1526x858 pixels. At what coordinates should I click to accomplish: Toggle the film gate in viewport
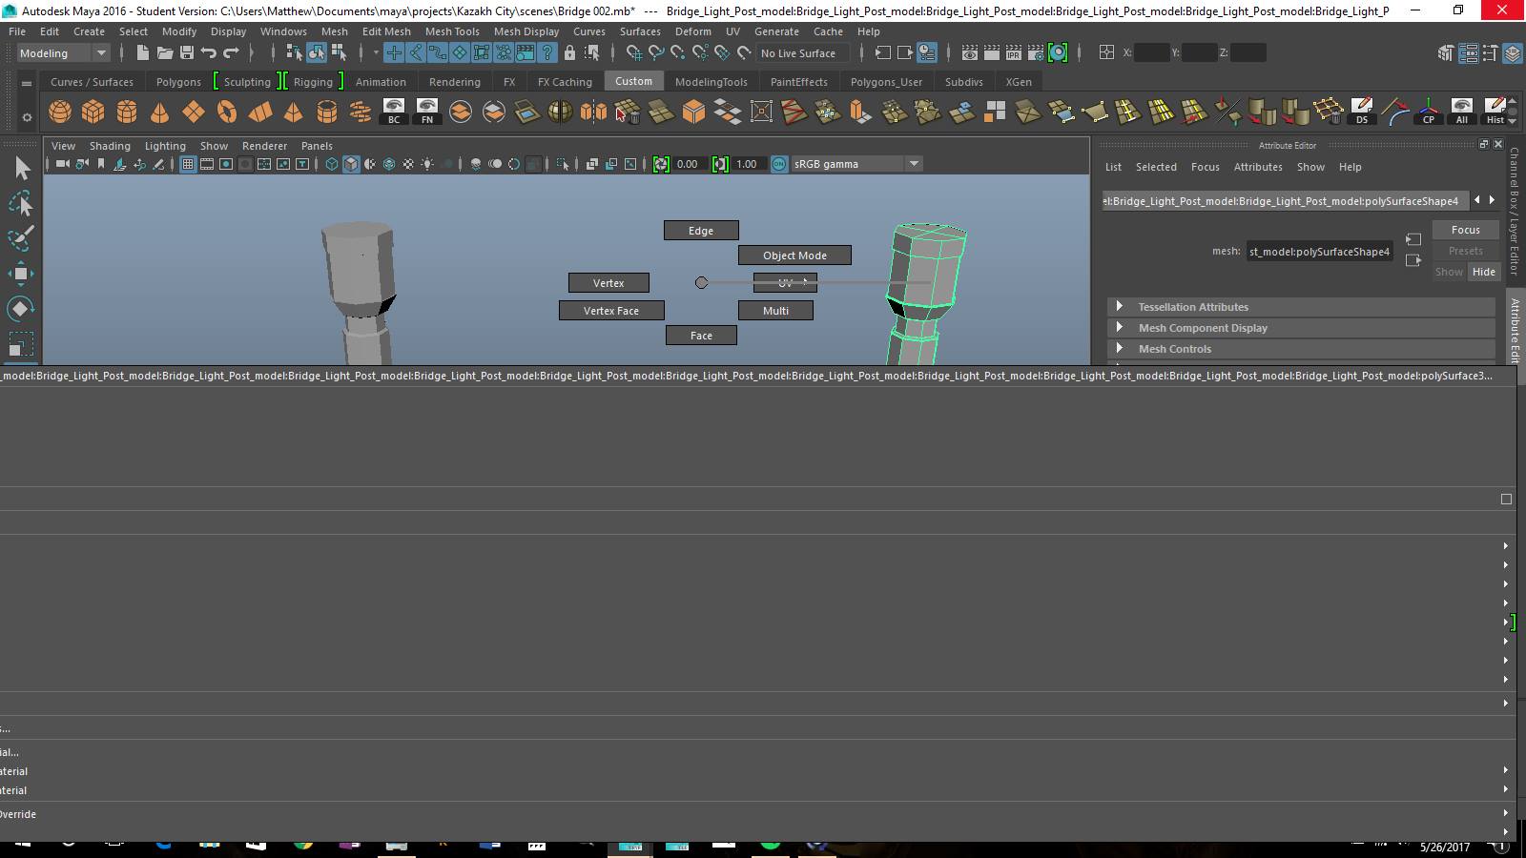pos(207,164)
